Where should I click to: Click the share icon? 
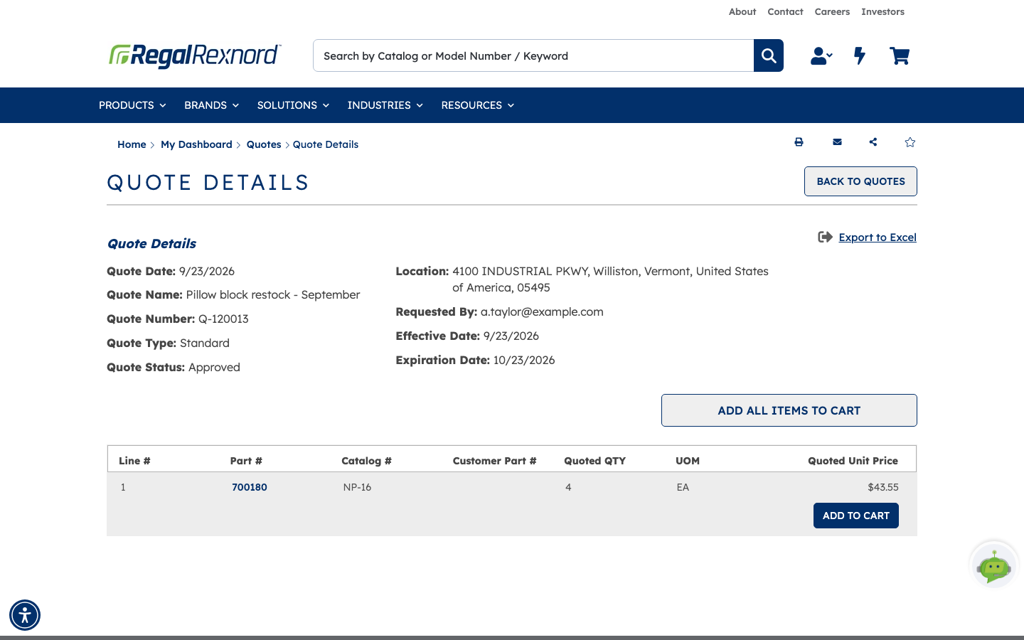873,142
